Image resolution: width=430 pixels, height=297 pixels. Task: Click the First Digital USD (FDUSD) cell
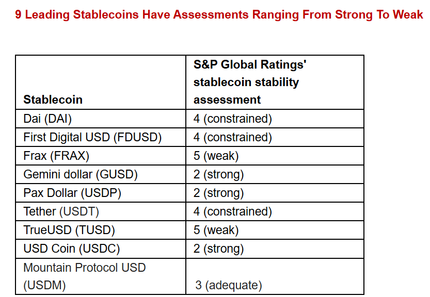(92, 137)
